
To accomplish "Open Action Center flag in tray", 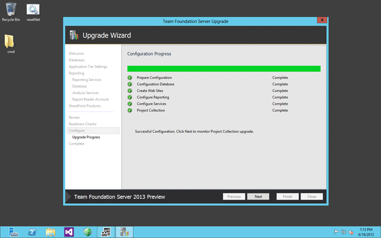I will 336,232.
